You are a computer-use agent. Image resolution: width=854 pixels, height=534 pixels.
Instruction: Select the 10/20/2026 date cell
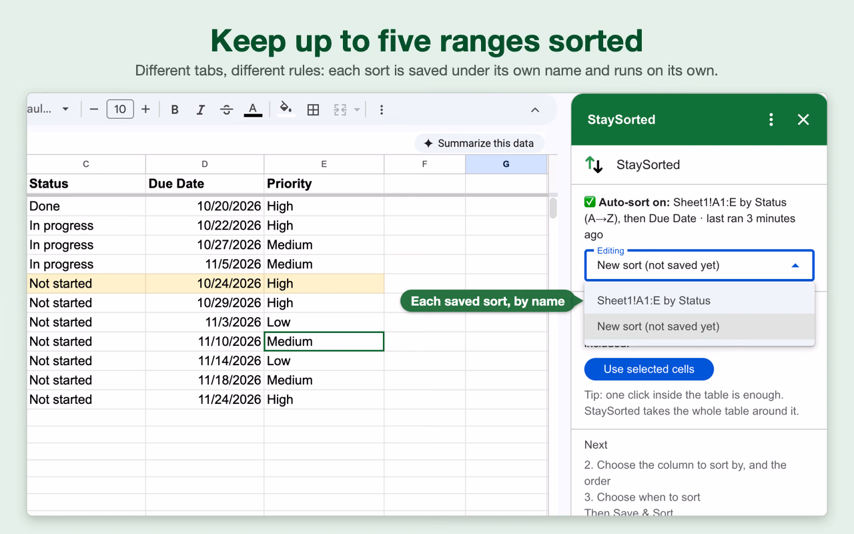tap(205, 206)
